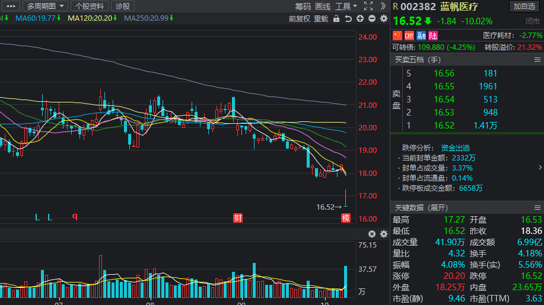Click 成交额 value 6.99亿
Screen dimensions: 544x305
[x=529, y=242]
